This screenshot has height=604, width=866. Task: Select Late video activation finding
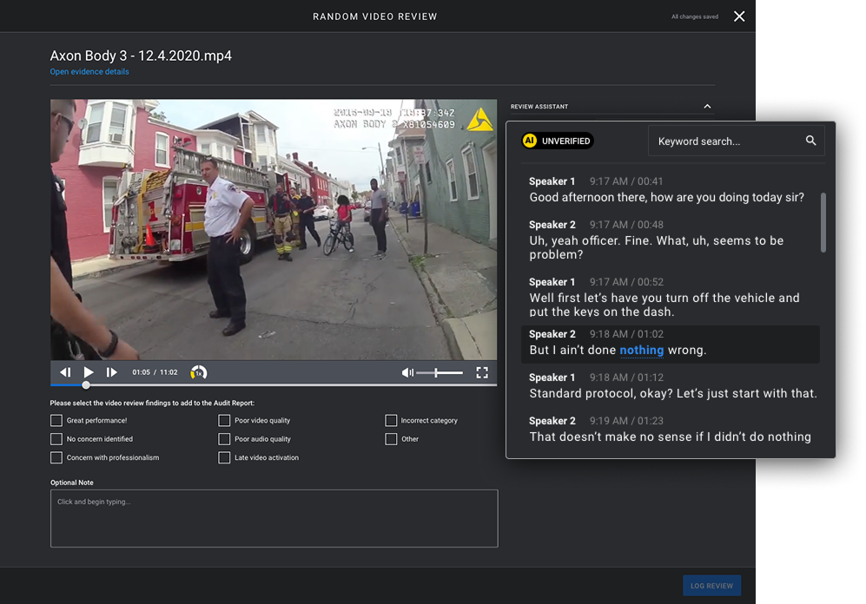pos(225,457)
